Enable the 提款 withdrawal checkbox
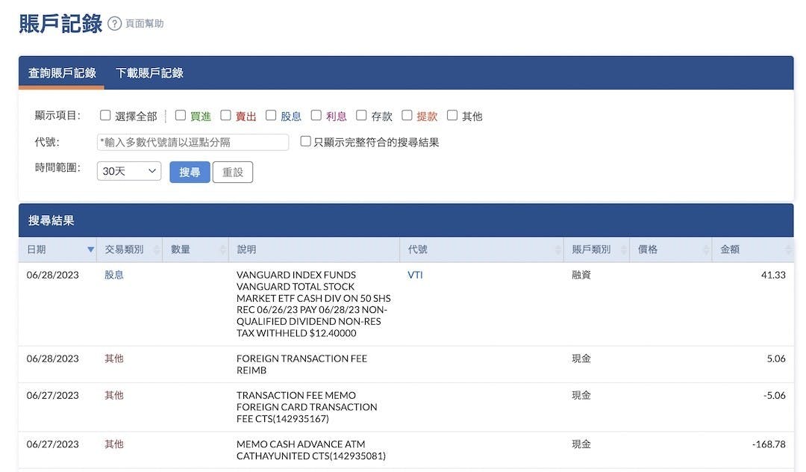 click(407, 115)
